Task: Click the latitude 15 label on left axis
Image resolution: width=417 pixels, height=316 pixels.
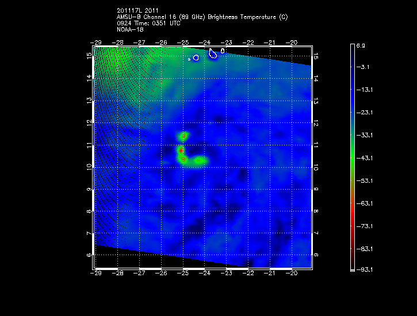Action: [x=89, y=55]
